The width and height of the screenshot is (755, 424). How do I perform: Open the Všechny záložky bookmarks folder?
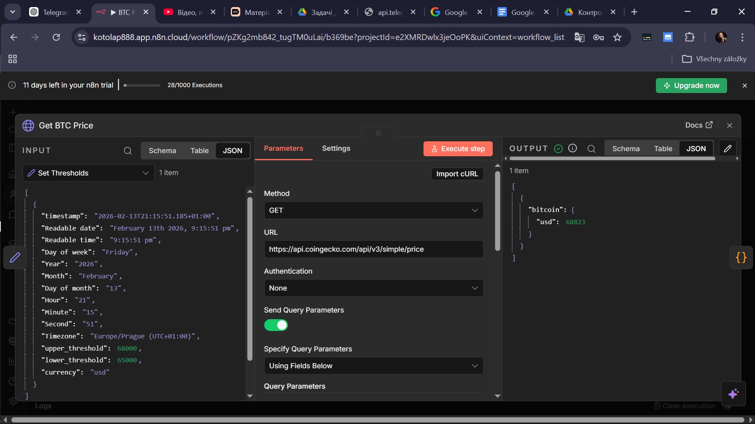[x=714, y=59]
